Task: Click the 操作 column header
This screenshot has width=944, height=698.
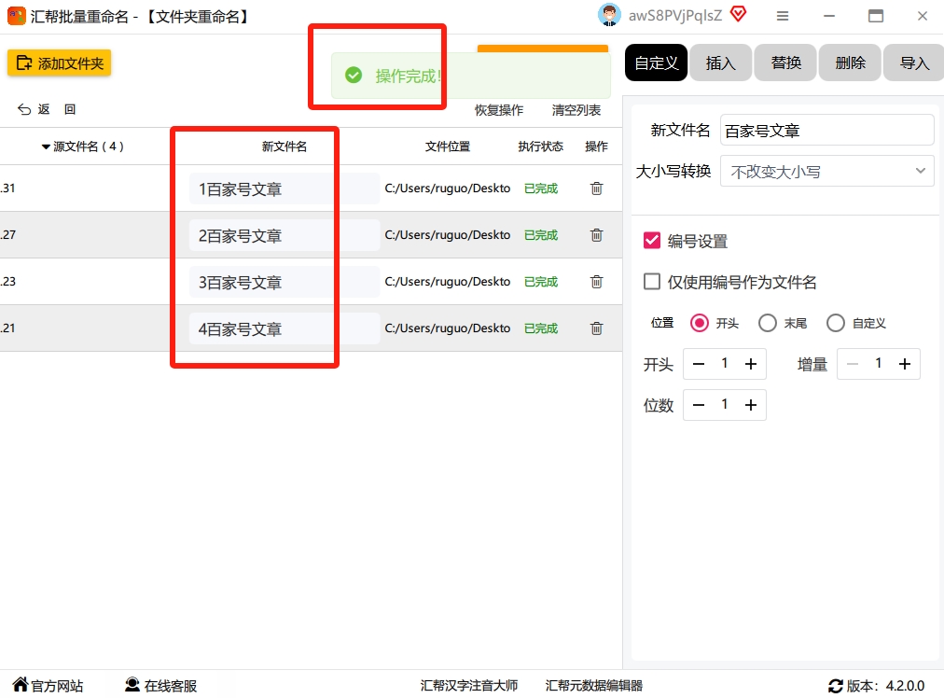Action: click(x=596, y=147)
